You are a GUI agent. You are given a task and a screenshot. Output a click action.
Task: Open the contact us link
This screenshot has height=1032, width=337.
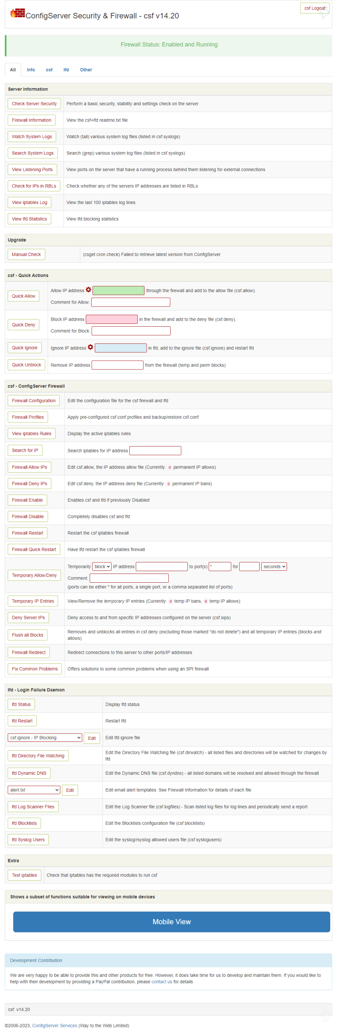pos(162,982)
